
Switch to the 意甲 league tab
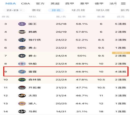[84, 4]
